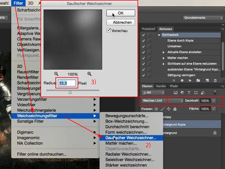Confirm blur with the OK button

point(121,13)
